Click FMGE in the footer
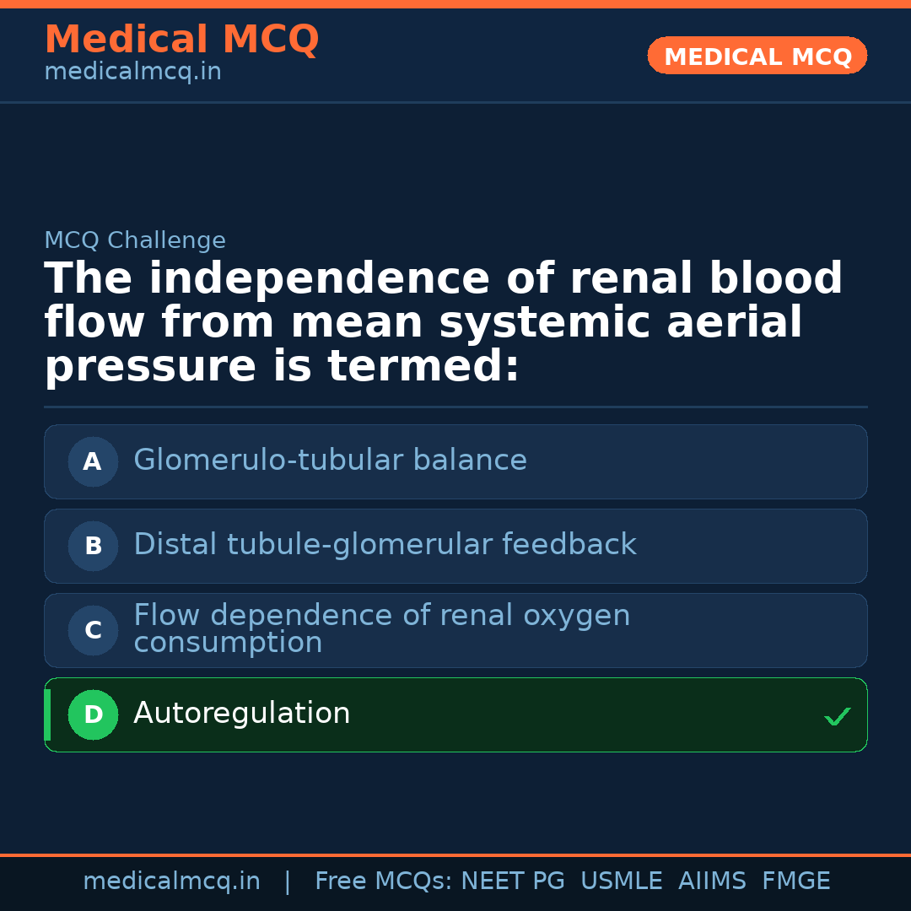This screenshot has height=911, width=911. pyautogui.click(x=795, y=881)
